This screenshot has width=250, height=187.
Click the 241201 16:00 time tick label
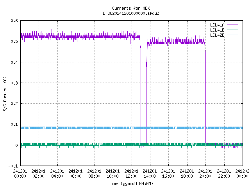tap(168, 174)
